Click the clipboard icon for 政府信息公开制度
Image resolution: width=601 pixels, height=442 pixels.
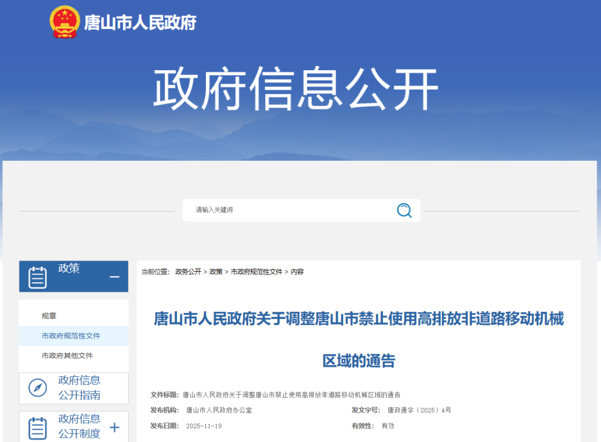click(x=37, y=428)
